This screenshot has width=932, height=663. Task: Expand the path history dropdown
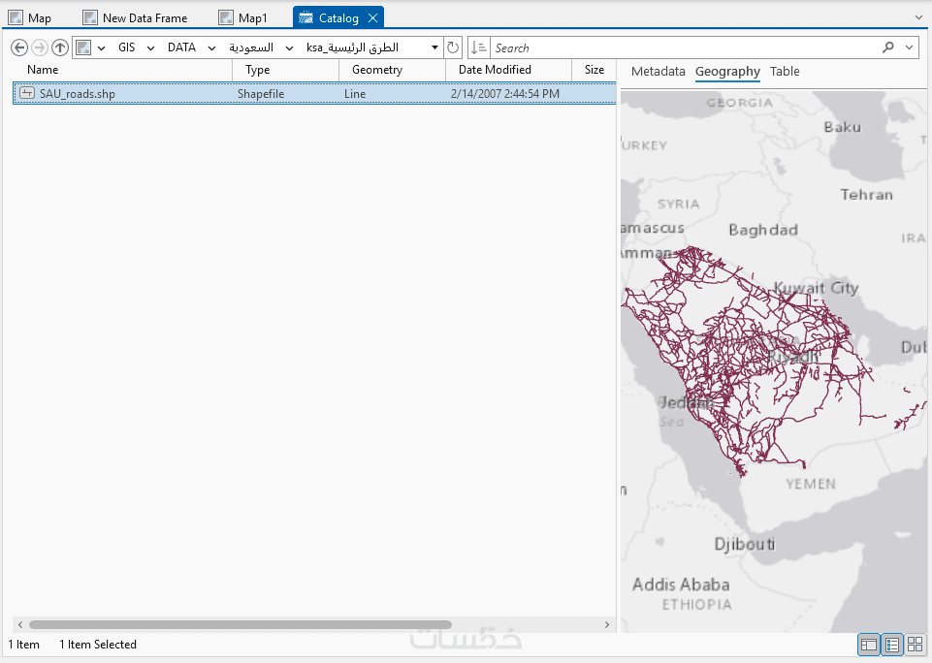[434, 47]
